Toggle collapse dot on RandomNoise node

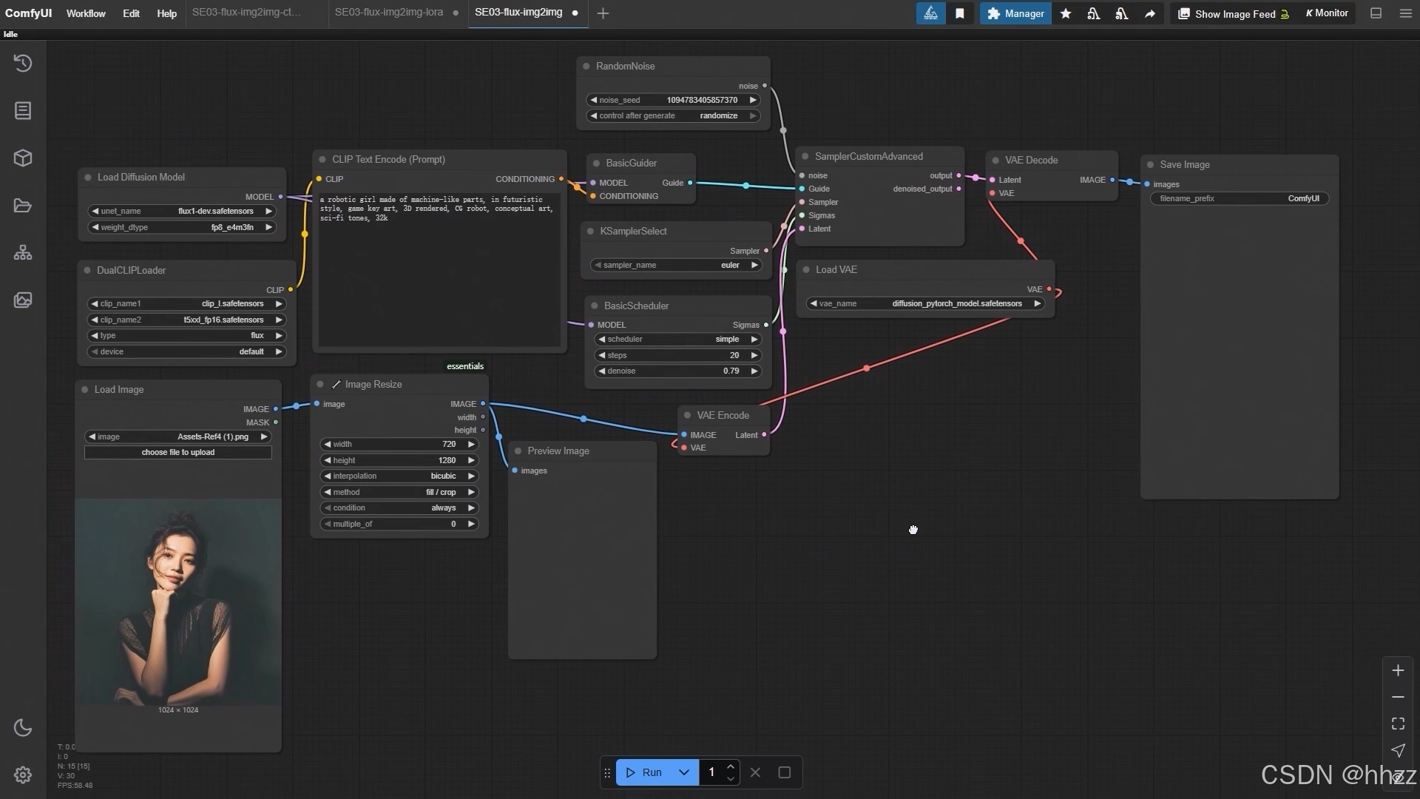coord(586,67)
